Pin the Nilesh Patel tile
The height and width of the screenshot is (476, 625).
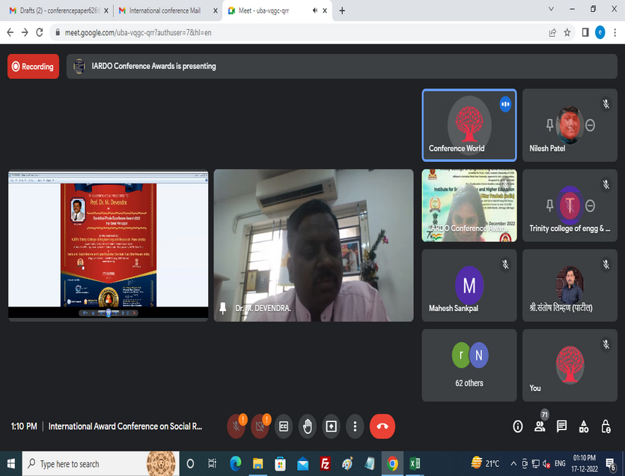549,125
